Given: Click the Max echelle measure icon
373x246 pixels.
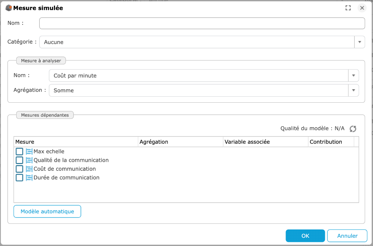Looking at the screenshot, I should click(x=29, y=152).
